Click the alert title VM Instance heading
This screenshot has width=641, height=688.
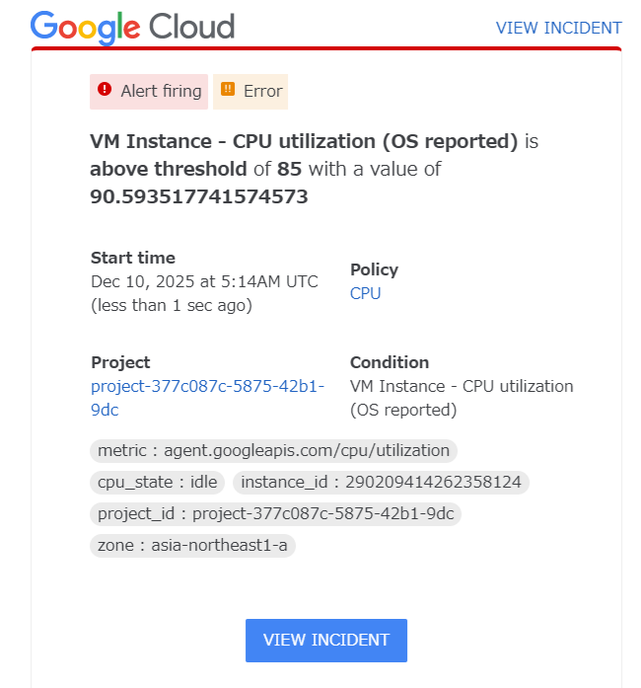304,141
